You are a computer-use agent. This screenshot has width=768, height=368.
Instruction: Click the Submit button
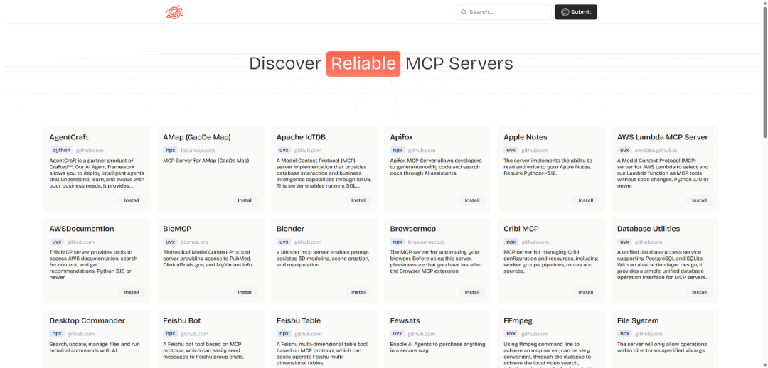click(x=575, y=12)
